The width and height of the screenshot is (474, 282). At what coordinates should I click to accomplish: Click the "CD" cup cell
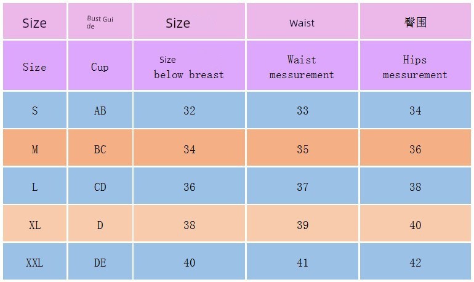click(x=100, y=187)
